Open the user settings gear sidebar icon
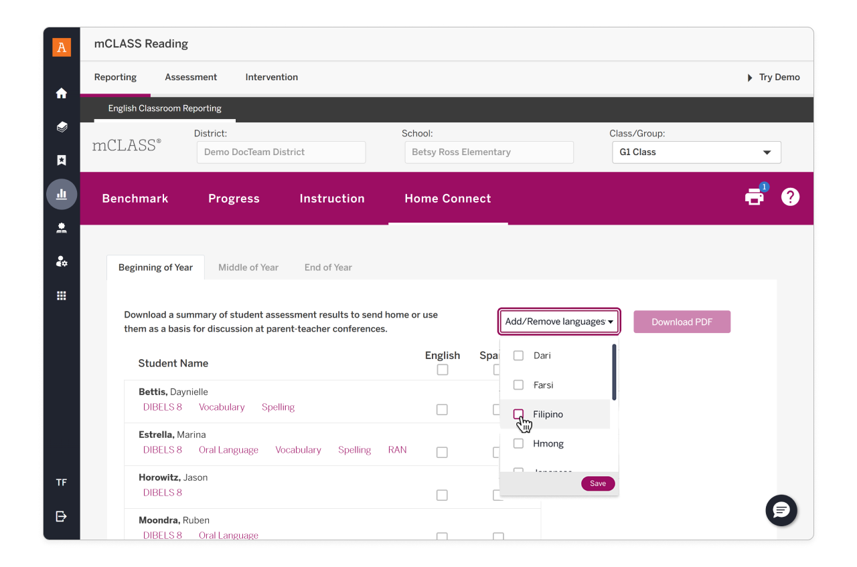Viewport: 857px width, 567px height. coord(62,261)
